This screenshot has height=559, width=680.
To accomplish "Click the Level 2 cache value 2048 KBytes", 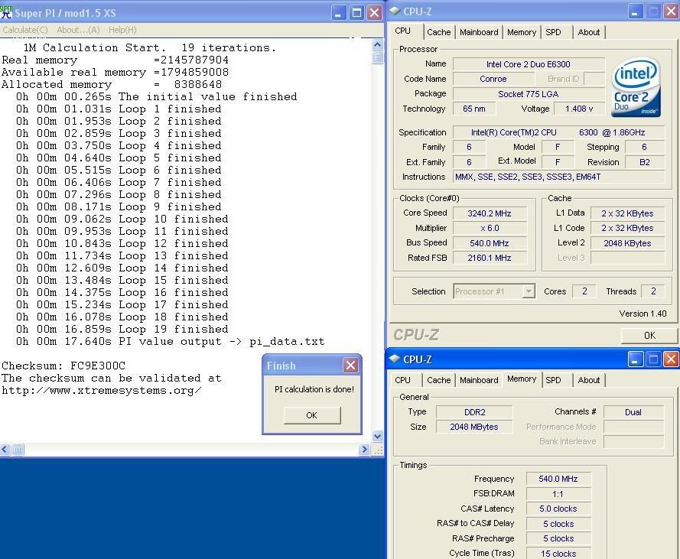I will 627,243.
